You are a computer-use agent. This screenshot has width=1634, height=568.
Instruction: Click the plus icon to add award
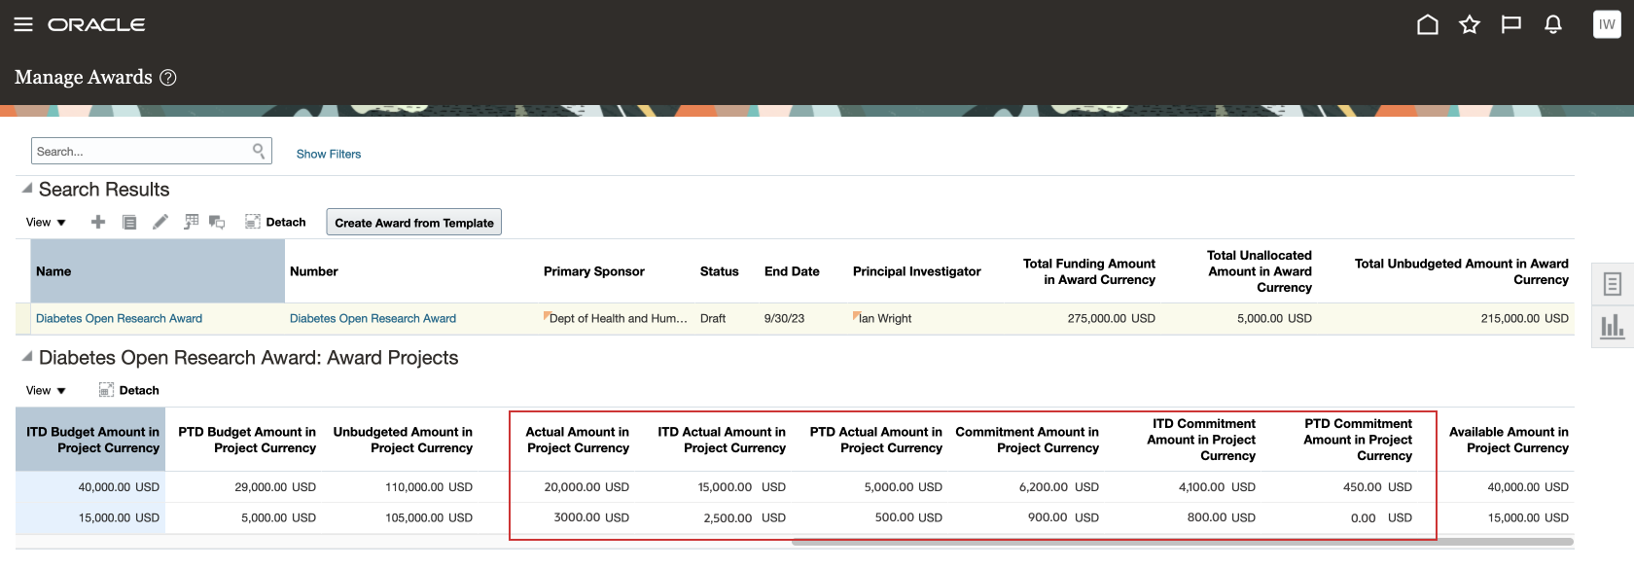(98, 223)
